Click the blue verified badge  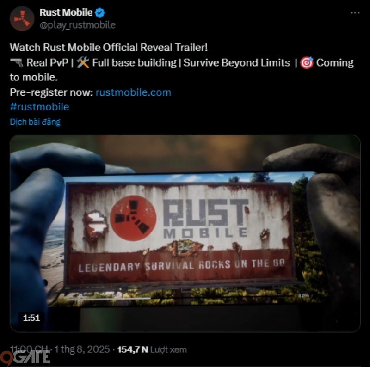[99, 12]
